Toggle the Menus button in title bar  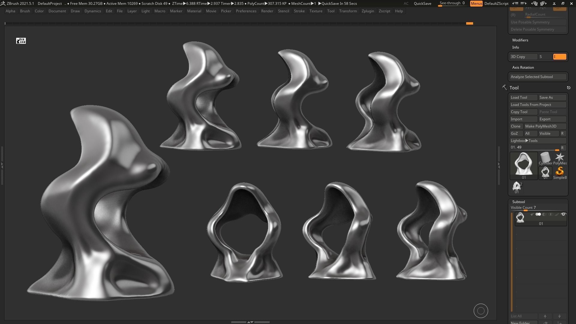(x=476, y=4)
